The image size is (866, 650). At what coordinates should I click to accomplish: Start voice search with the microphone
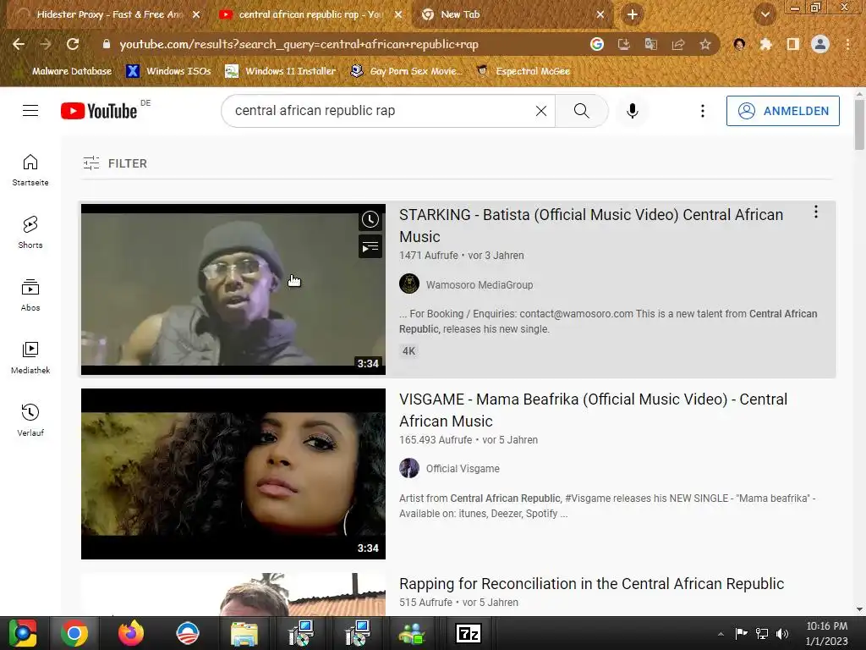tap(633, 111)
